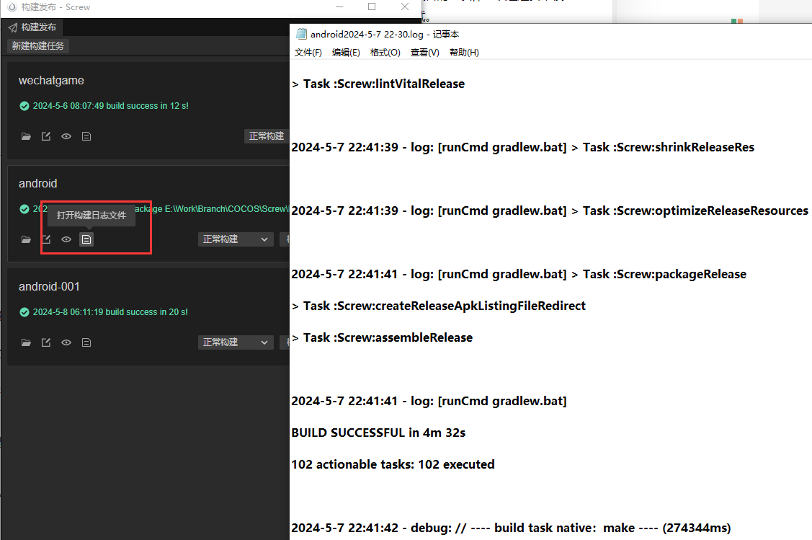
Task: Click green success check for wechatgame
Action: click(x=24, y=106)
